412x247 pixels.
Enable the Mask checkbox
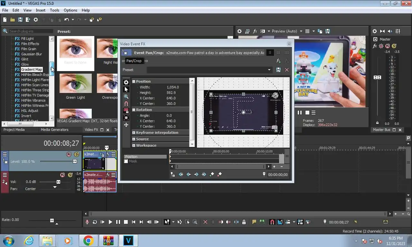(x=126, y=161)
